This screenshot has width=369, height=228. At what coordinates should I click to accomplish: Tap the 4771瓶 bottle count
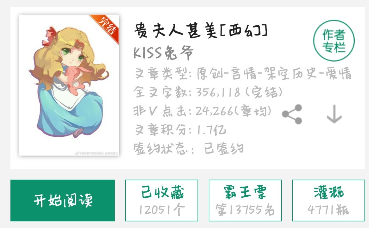click(329, 210)
